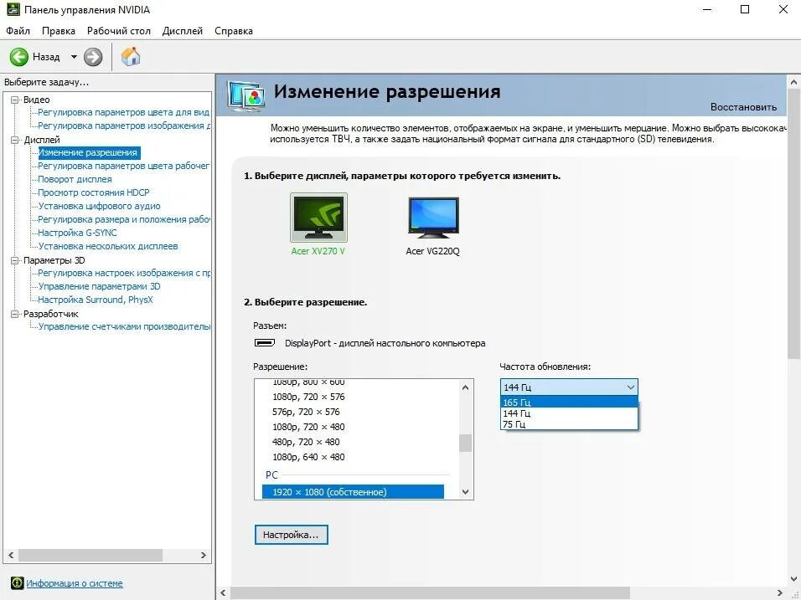Open the refresh rate combo box

569,387
